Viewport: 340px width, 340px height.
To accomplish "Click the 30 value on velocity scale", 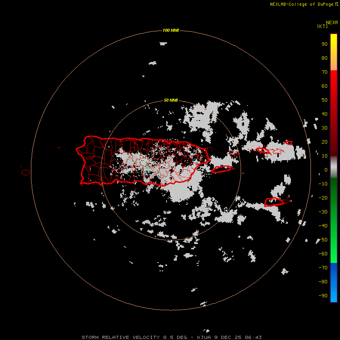I will coord(325,128).
